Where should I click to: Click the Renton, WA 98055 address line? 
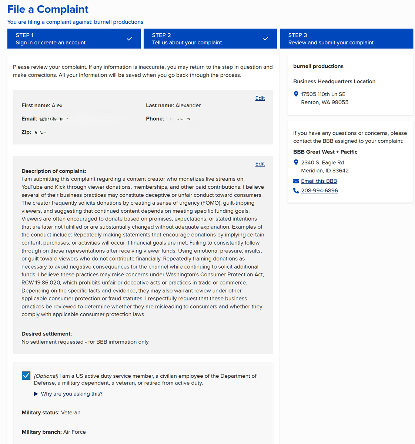coord(325,102)
